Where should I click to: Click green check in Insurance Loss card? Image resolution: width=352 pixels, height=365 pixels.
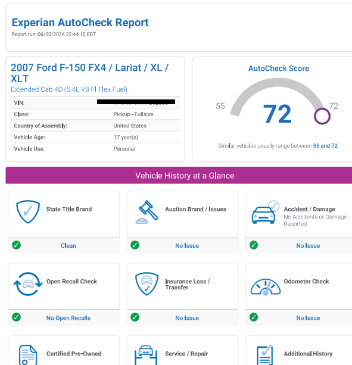135,317
